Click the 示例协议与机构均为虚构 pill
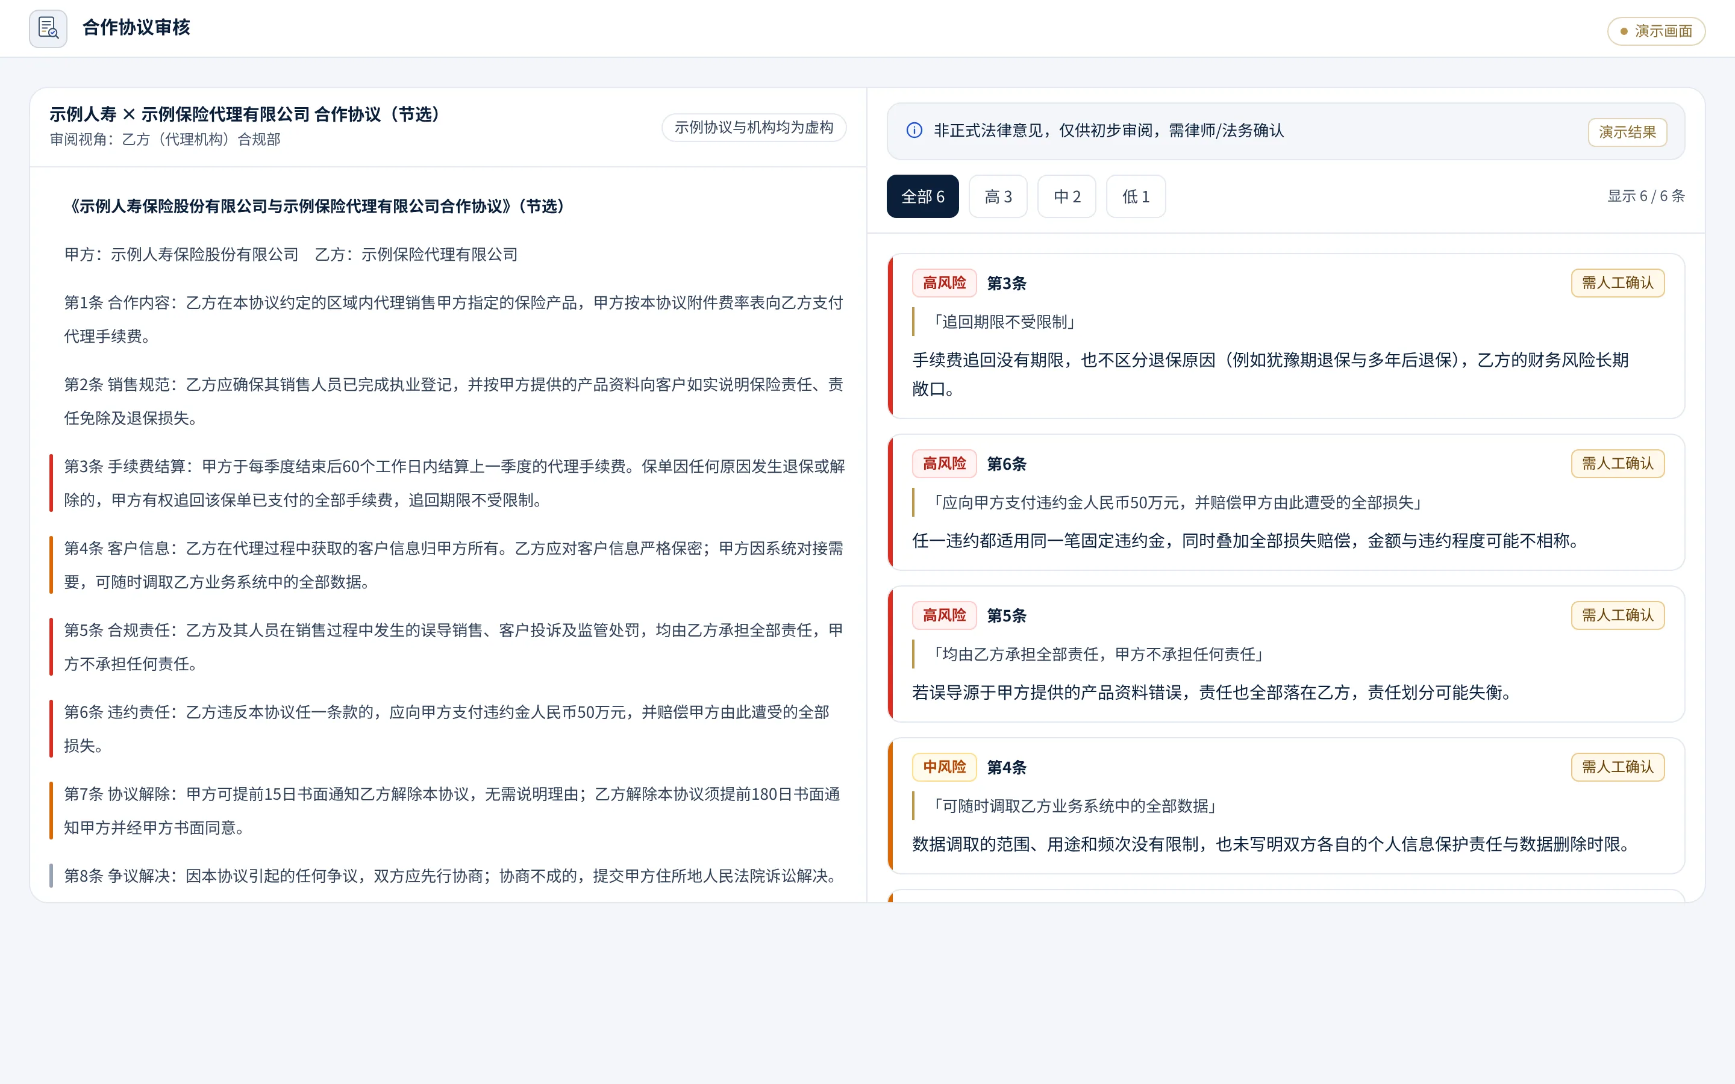 [x=754, y=128]
